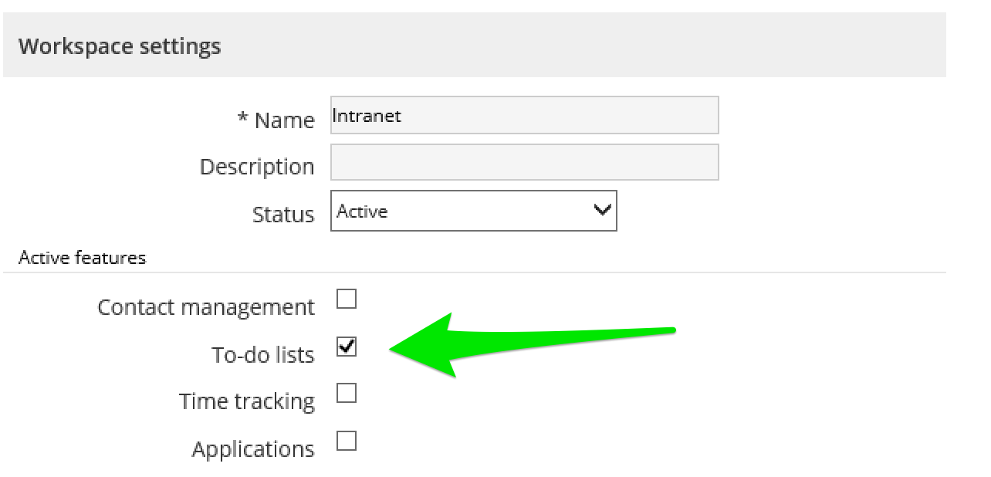Click the To-do lists label text
991x477 pixels.
tap(263, 355)
